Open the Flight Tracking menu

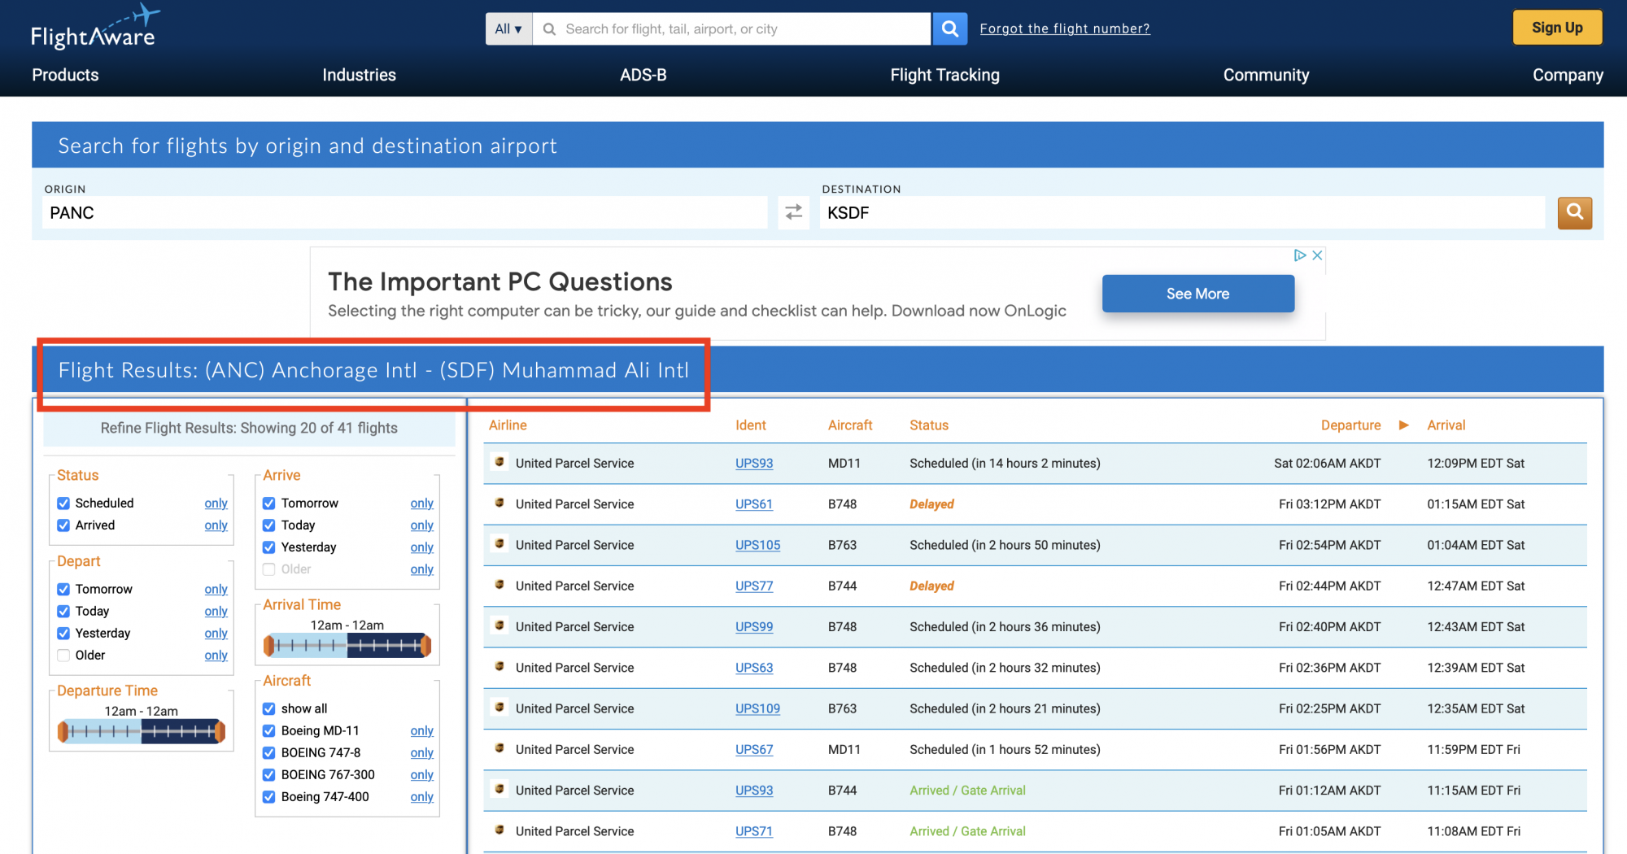944,75
